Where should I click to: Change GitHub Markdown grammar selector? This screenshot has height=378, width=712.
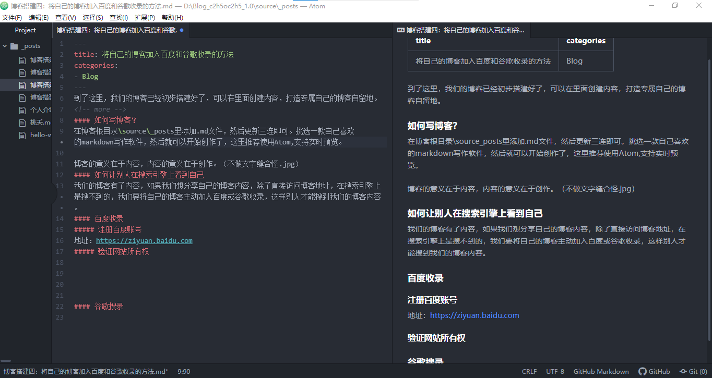pyautogui.click(x=601, y=372)
